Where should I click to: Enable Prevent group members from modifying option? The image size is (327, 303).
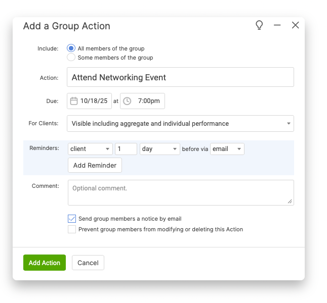(x=72, y=229)
